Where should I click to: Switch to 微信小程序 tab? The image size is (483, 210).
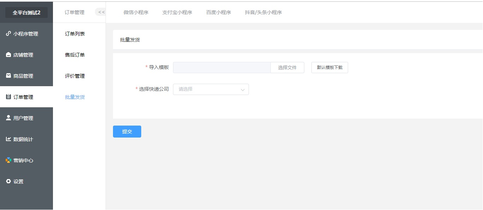point(136,12)
